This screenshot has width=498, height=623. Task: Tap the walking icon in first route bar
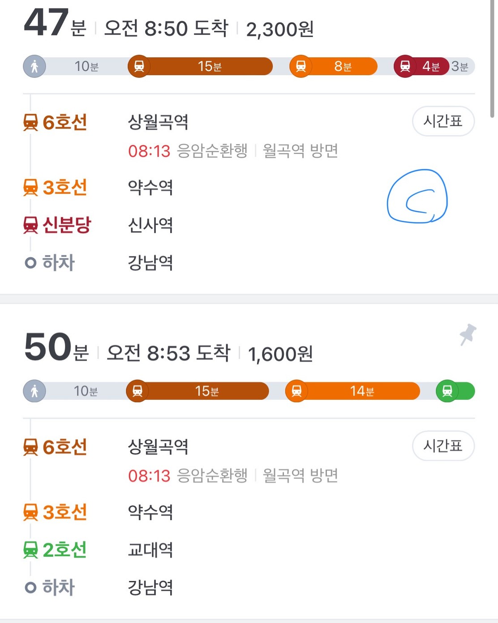point(34,66)
